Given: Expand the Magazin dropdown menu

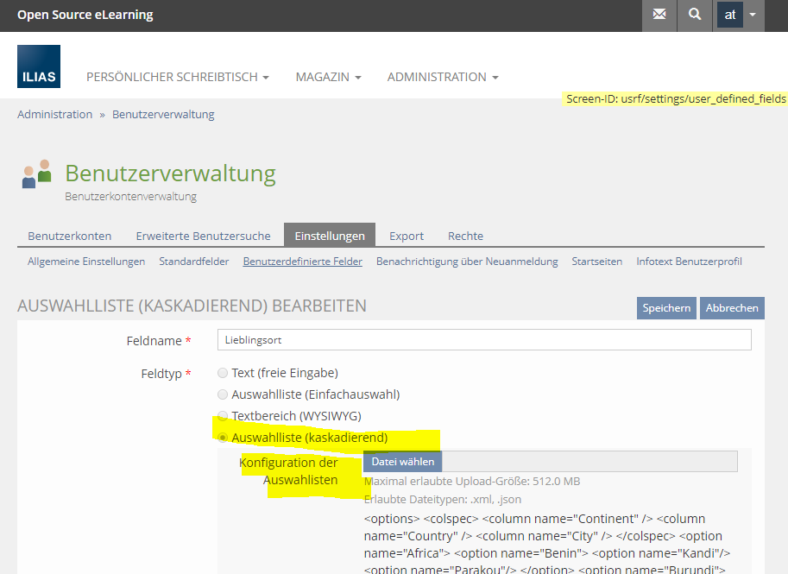Looking at the screenshot, I should [328, 77].
